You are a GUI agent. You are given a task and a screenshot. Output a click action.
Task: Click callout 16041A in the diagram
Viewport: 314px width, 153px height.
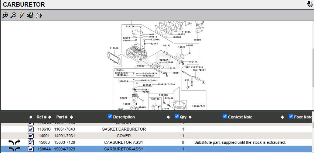pyautogui.click(x=193, y=62)
